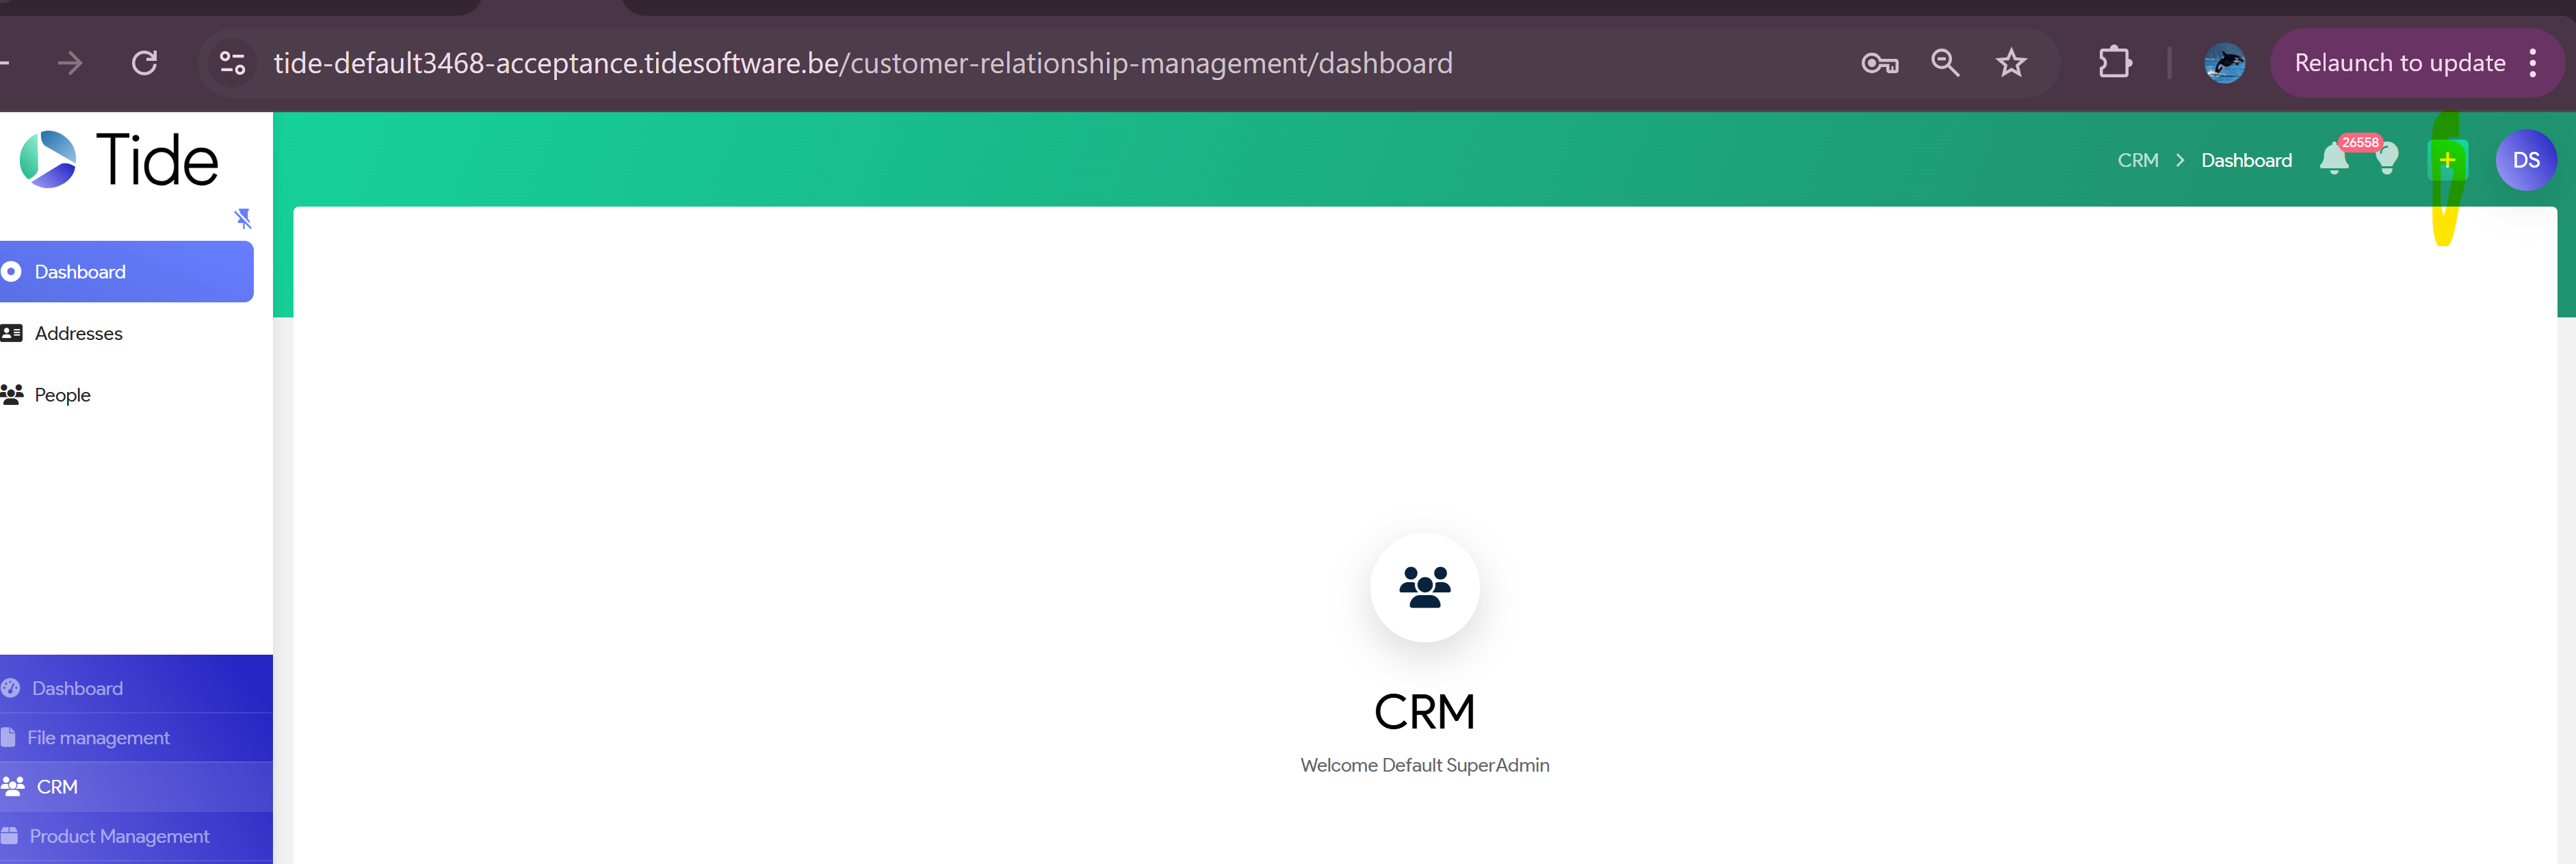
Task: Select Dashboard in the CRM sidebar
Action: click(x=80, y=272)
